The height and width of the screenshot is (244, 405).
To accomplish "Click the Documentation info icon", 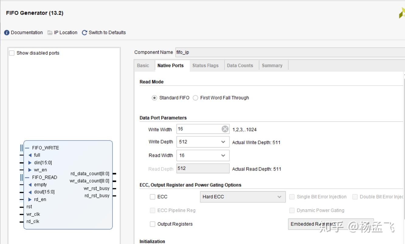I will coord(7,33).
